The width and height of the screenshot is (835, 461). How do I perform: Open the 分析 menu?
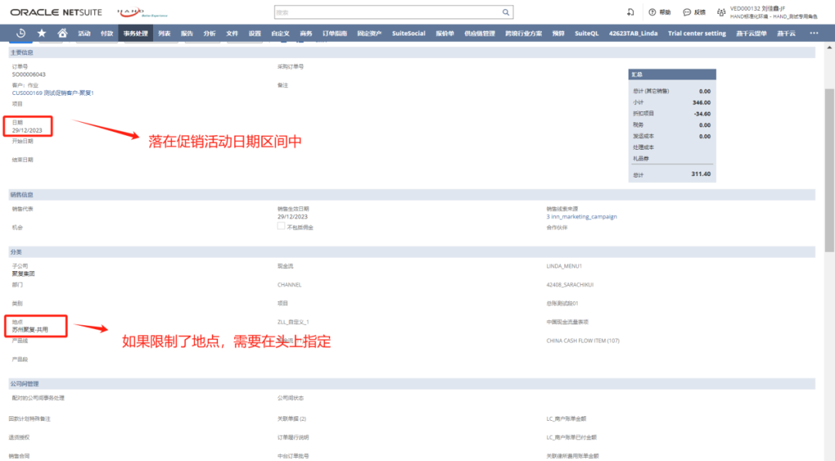point(210,33)
